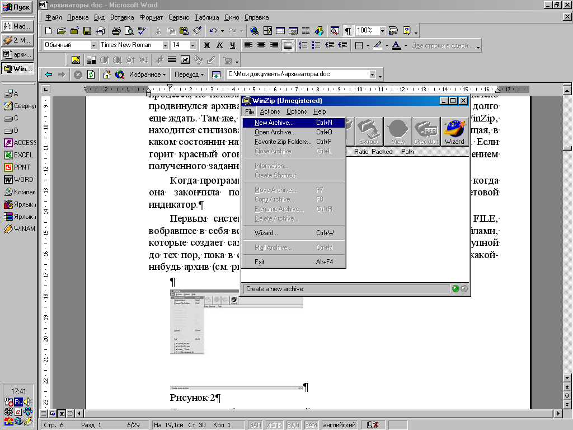Open the font color dropdown arrow
The height and width of the screenshot is (430, 573).
(406, 46)
